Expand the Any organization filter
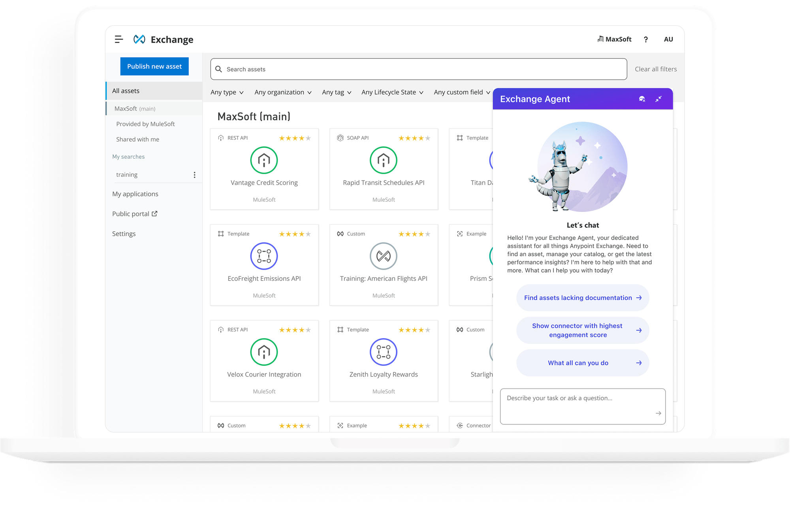 (x=283, y=92)
